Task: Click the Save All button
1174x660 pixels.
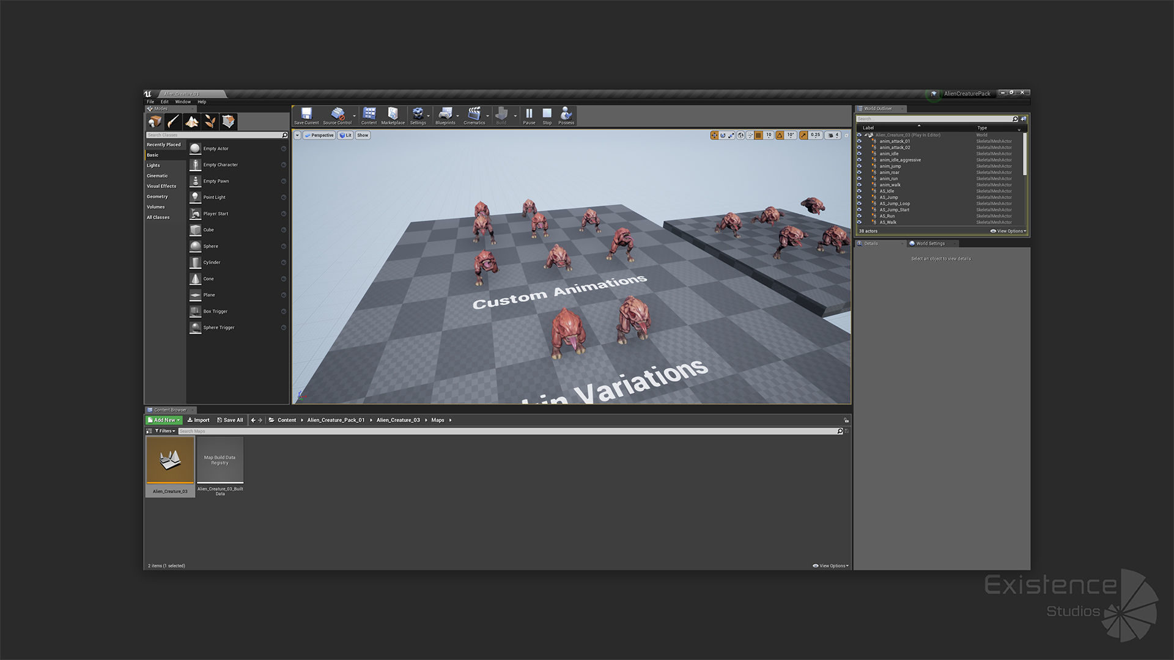Action: coord(230,420)
